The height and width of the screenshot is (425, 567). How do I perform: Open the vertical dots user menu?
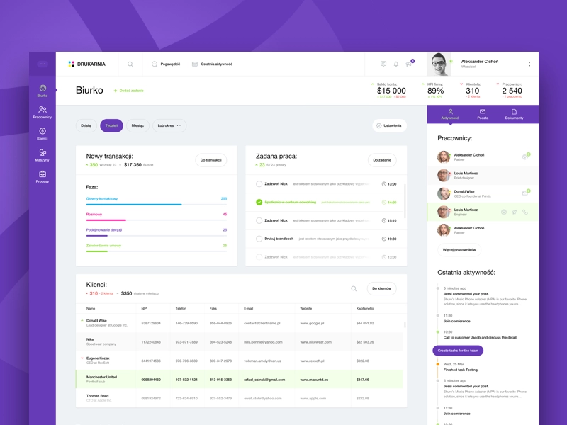[x=529, y=64]
